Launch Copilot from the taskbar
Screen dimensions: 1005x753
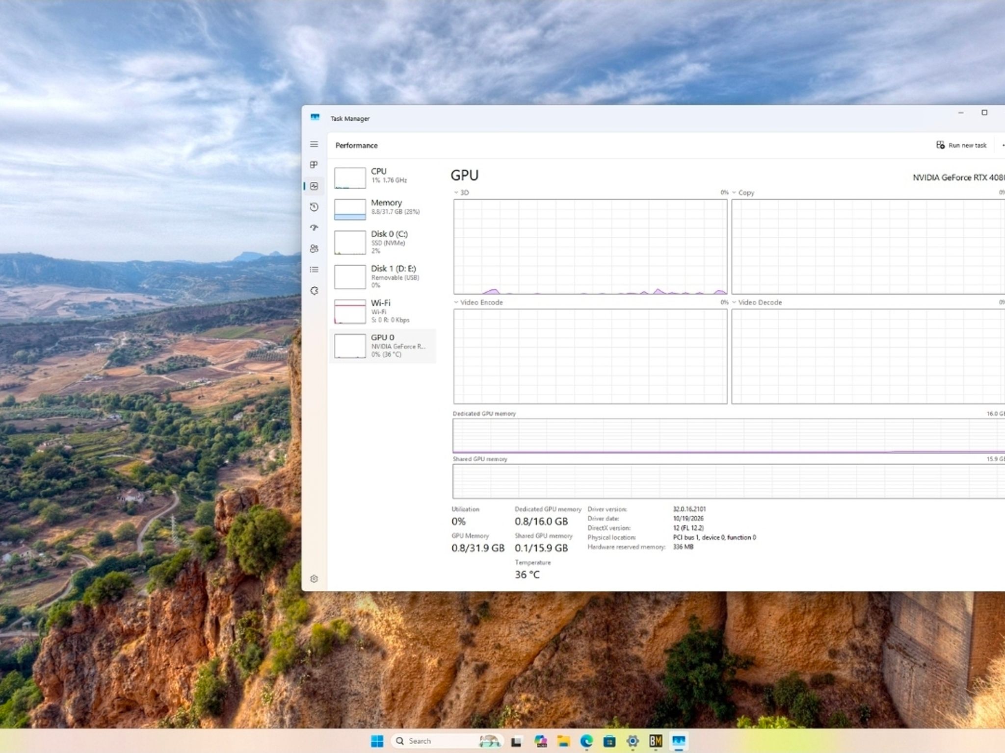[x=540, y=741]
